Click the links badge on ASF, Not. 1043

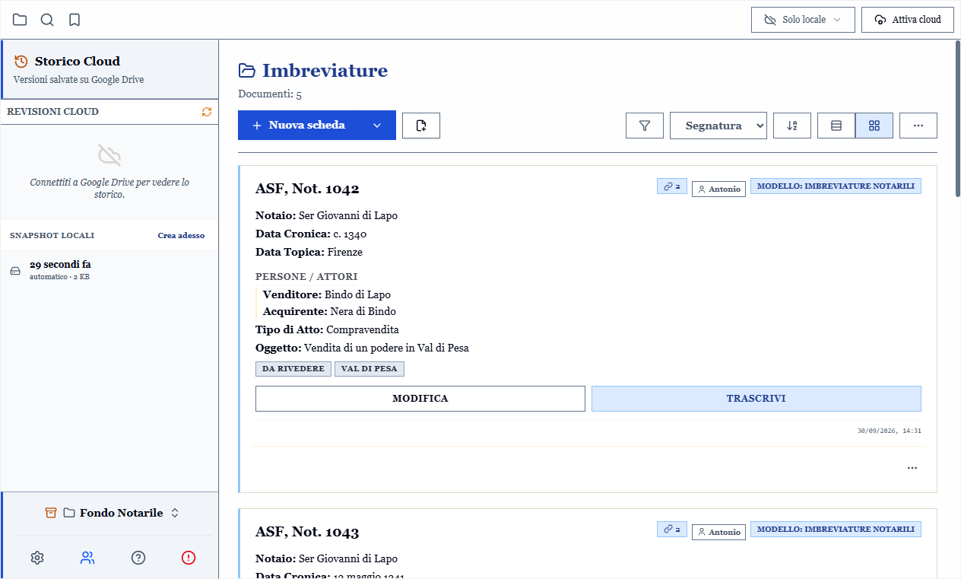672,530
